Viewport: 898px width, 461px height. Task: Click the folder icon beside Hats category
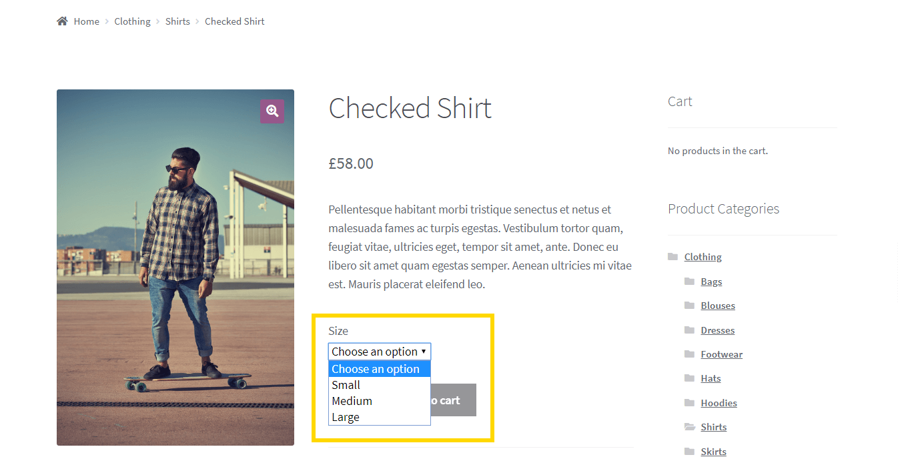[x=690, y=378]
